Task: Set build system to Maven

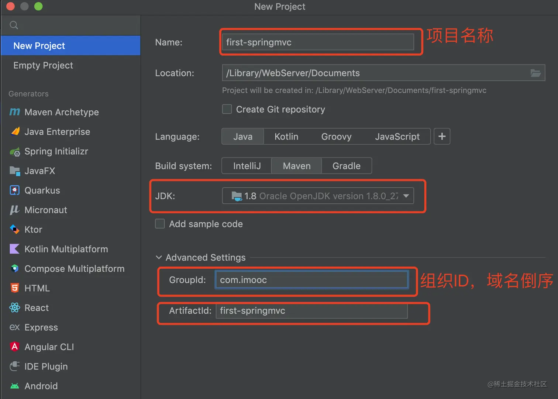Action: pyautogui.click(x=297, y=166)
